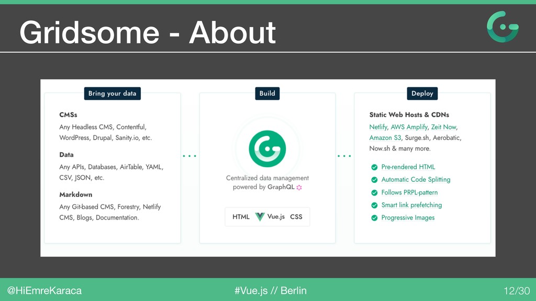Open the Smart link prefetching link
Screen dimensions: 536x301
coord(411,205)
